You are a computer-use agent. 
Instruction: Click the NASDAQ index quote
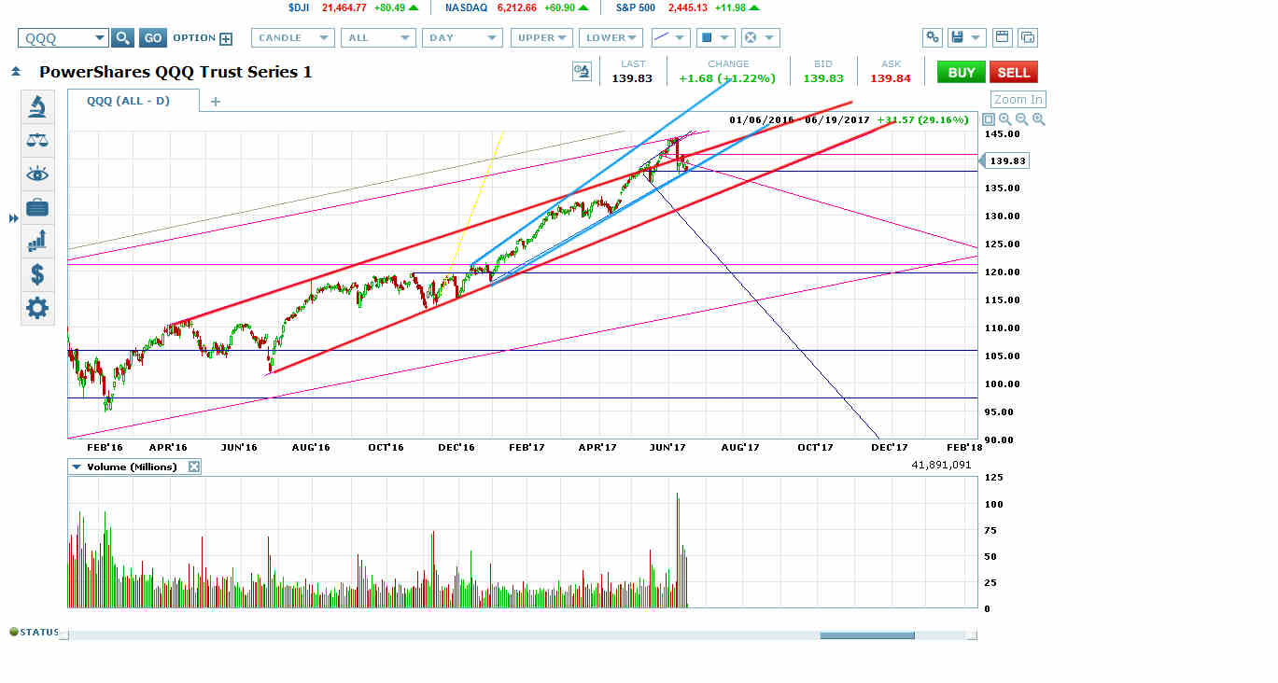pos(515,7)
